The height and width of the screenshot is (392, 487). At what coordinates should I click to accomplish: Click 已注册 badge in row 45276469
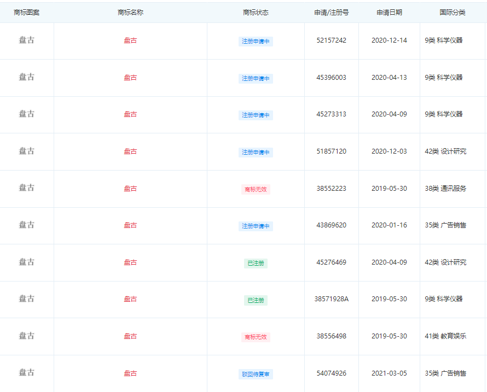[x=256, y=263]
